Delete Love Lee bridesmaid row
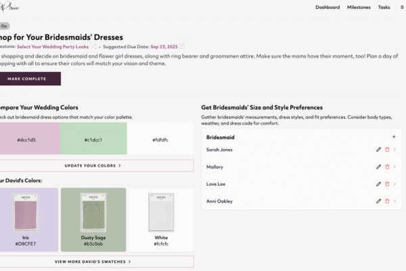The height and width of the screenshot is (271, 406). coord(387,184)
